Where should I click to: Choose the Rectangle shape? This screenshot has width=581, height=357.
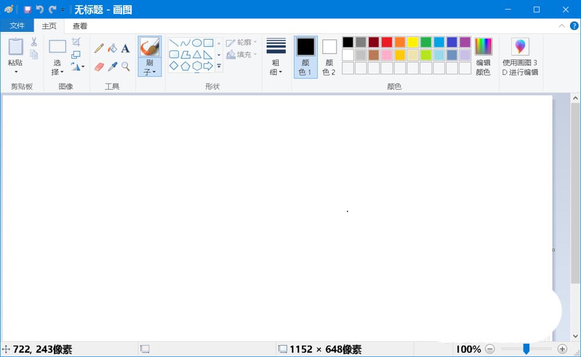(x=208, y=43)
